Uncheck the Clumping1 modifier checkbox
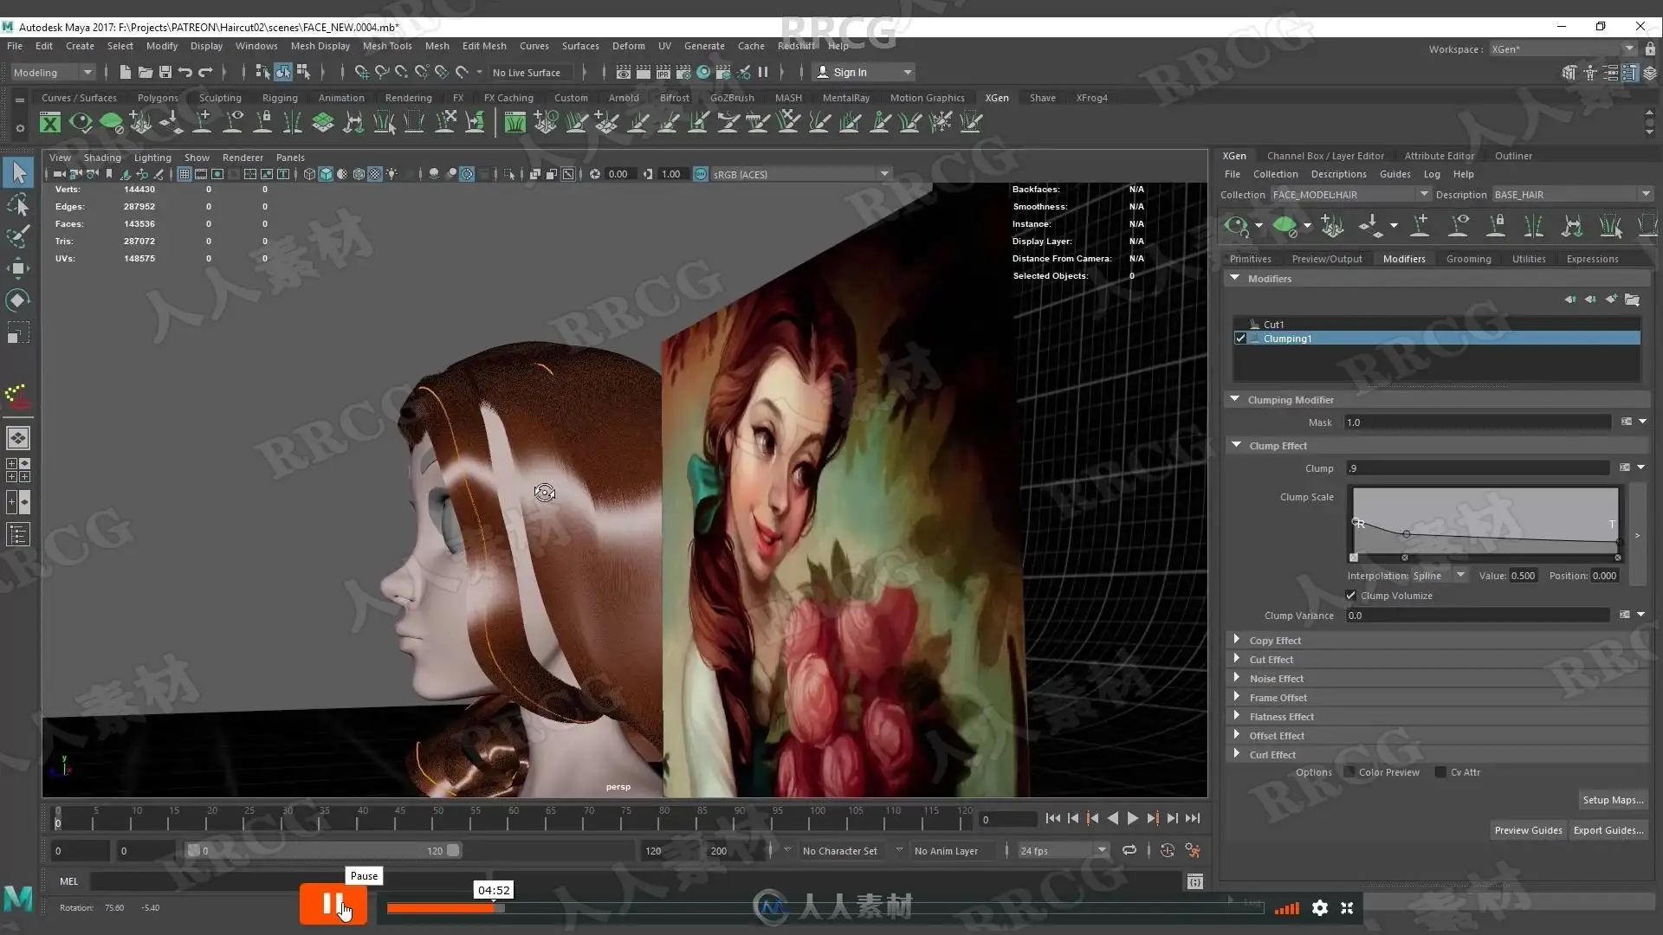The height and width of the screenshot is (935, 1663). pos(1240,339)
